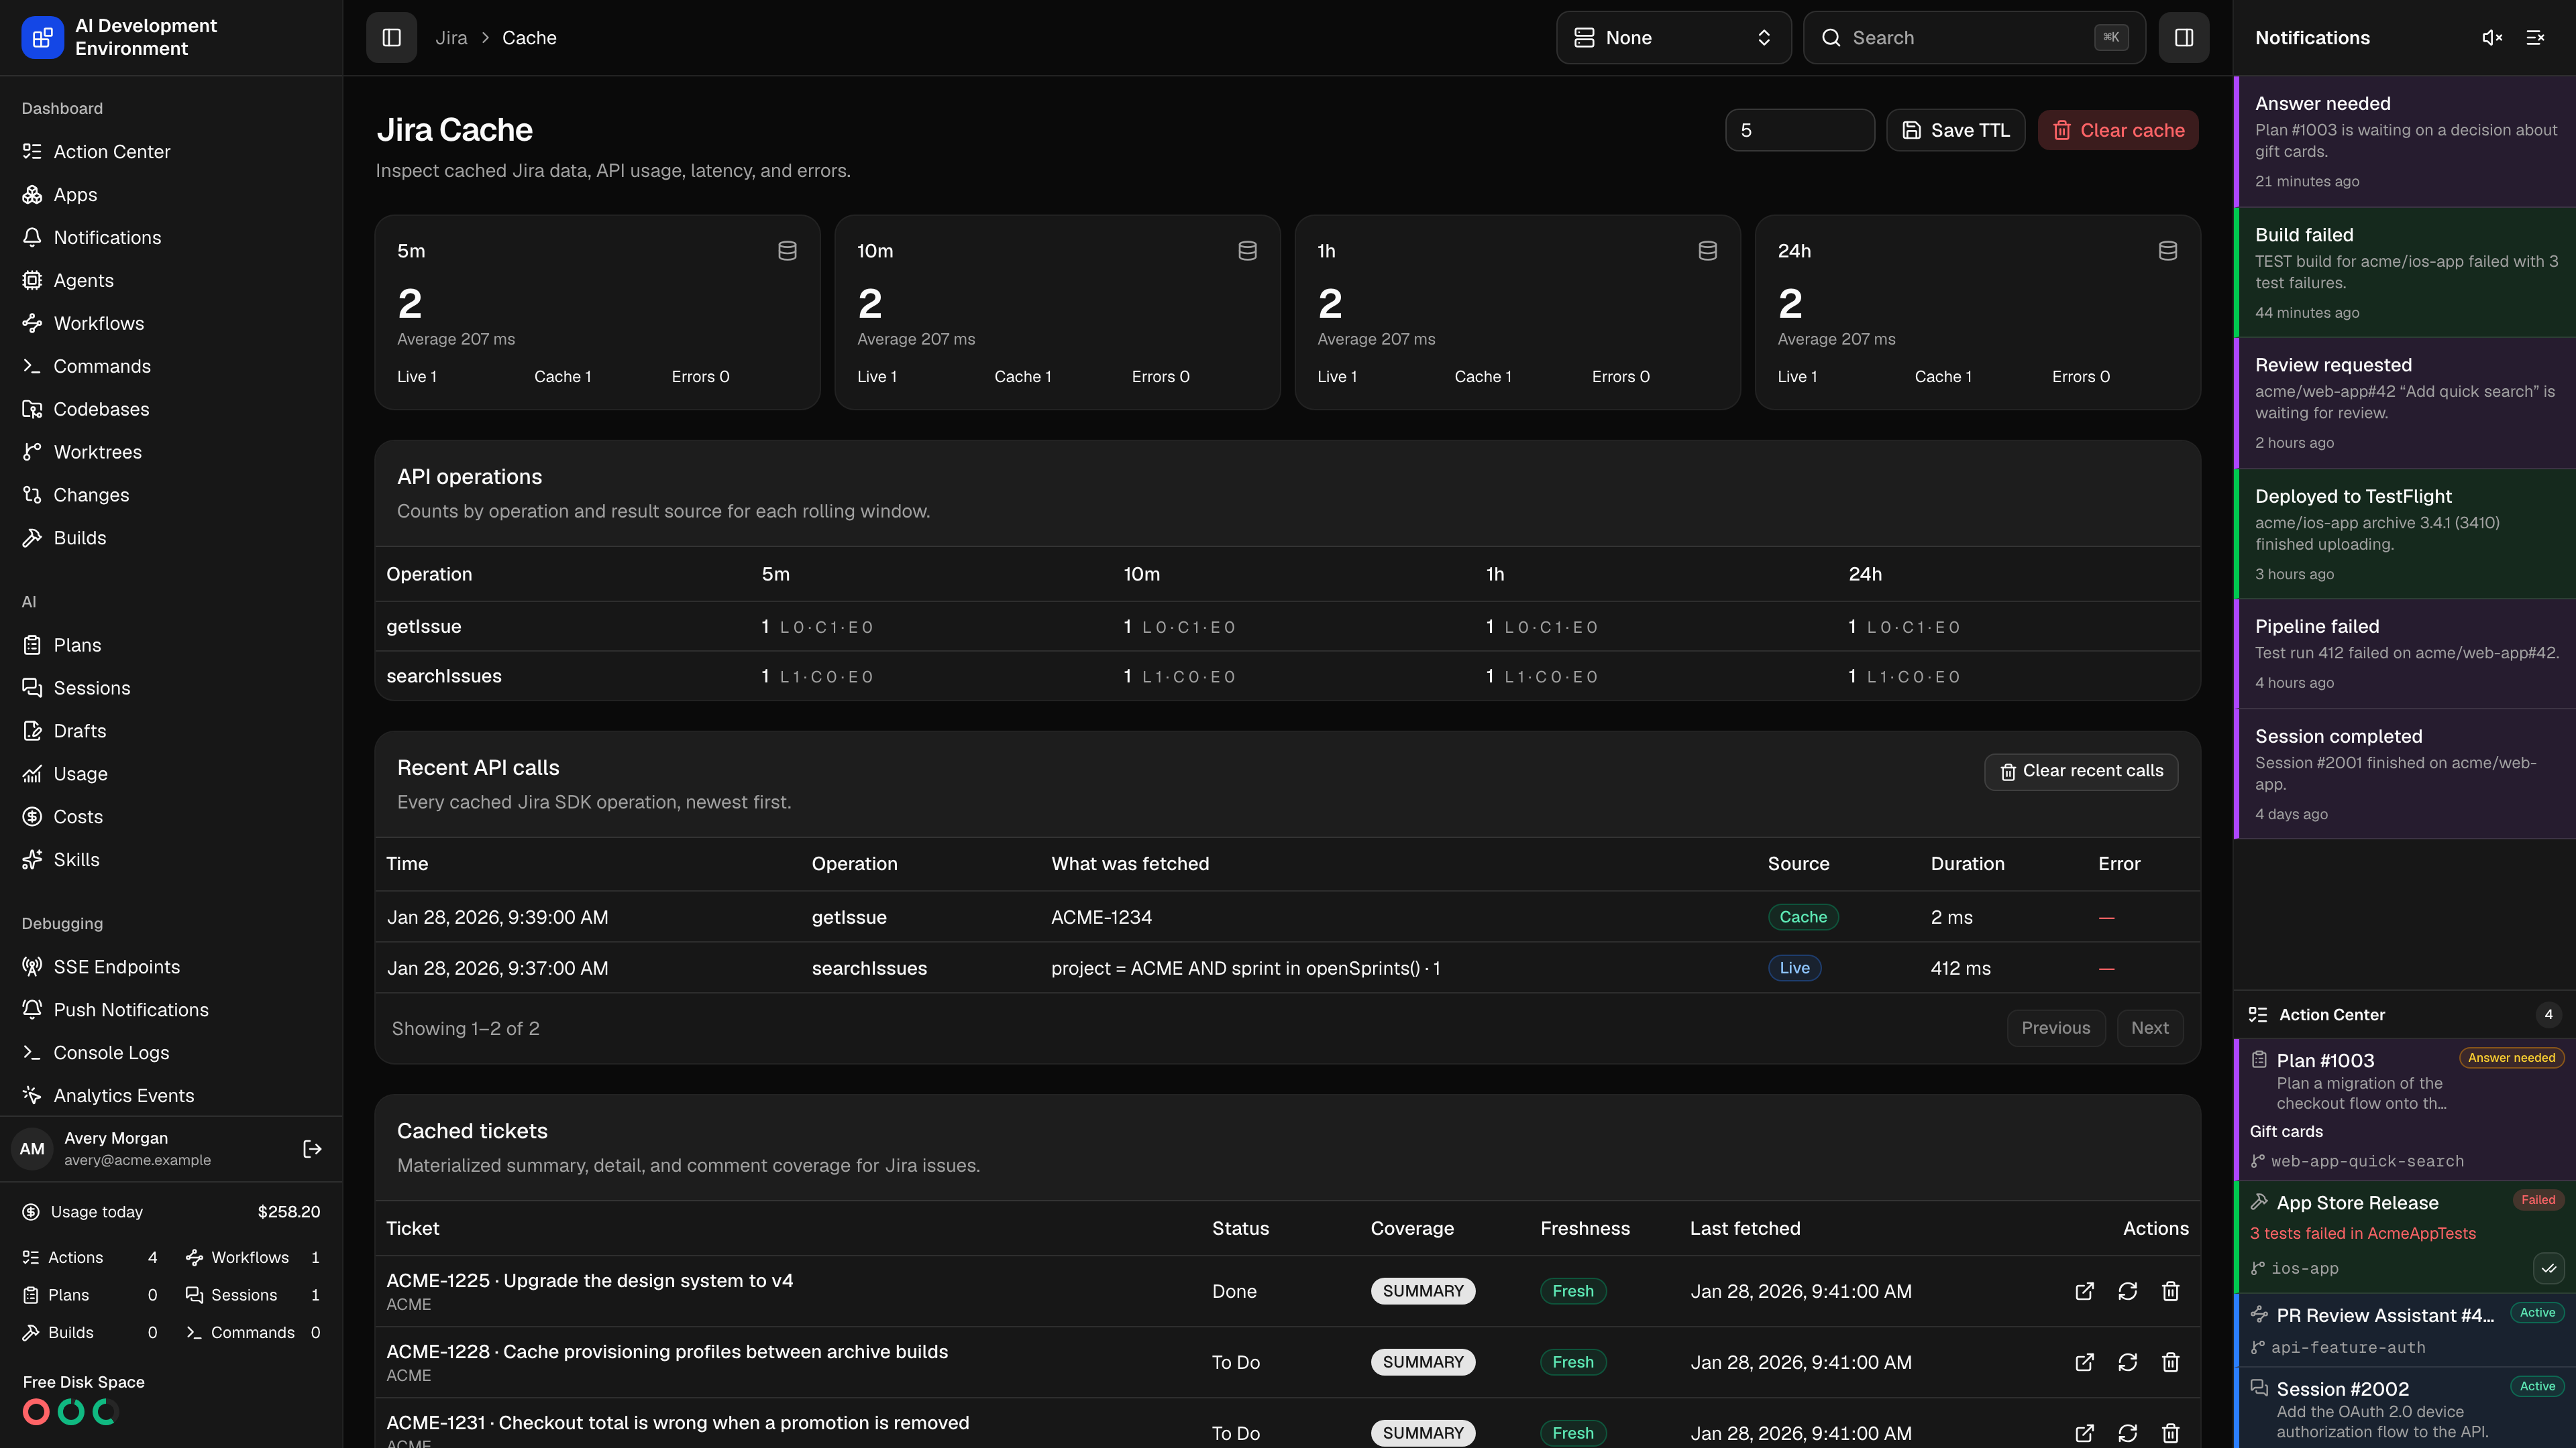Delete the ACME-1225 cached ticket
Screen dimensions: 2576x1448
pos(2171,1291)
